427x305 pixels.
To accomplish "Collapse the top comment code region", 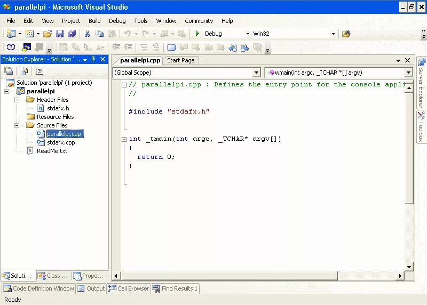I will point(124,85).
